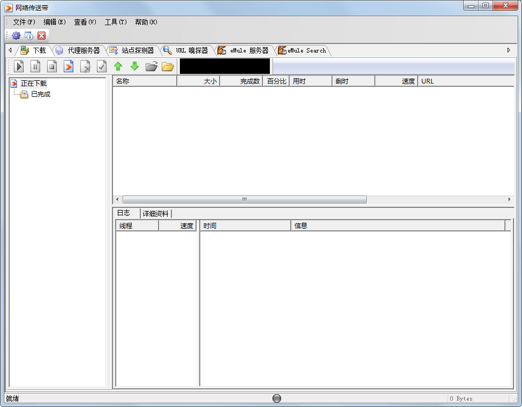
Task: Open the 工具(T) menu
Action: 116,22
